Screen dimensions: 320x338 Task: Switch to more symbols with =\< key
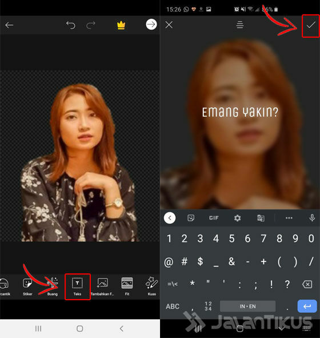(173, 285)
